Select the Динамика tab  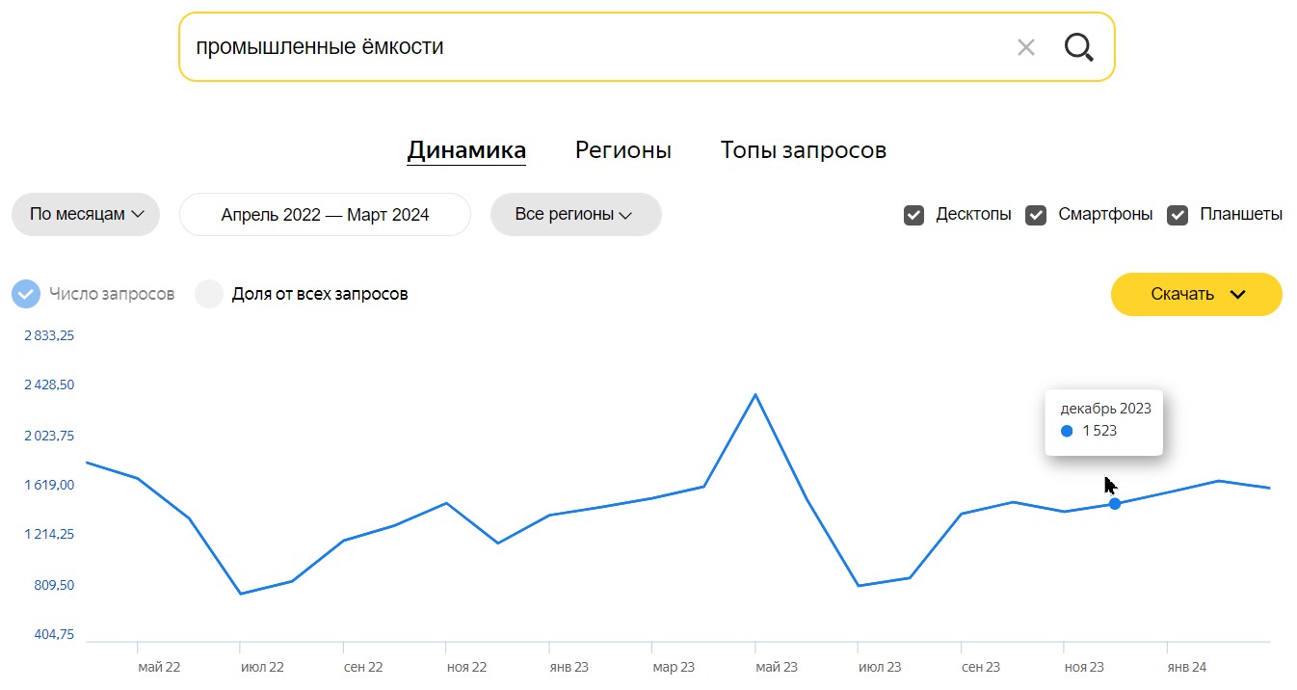(466, 150)
